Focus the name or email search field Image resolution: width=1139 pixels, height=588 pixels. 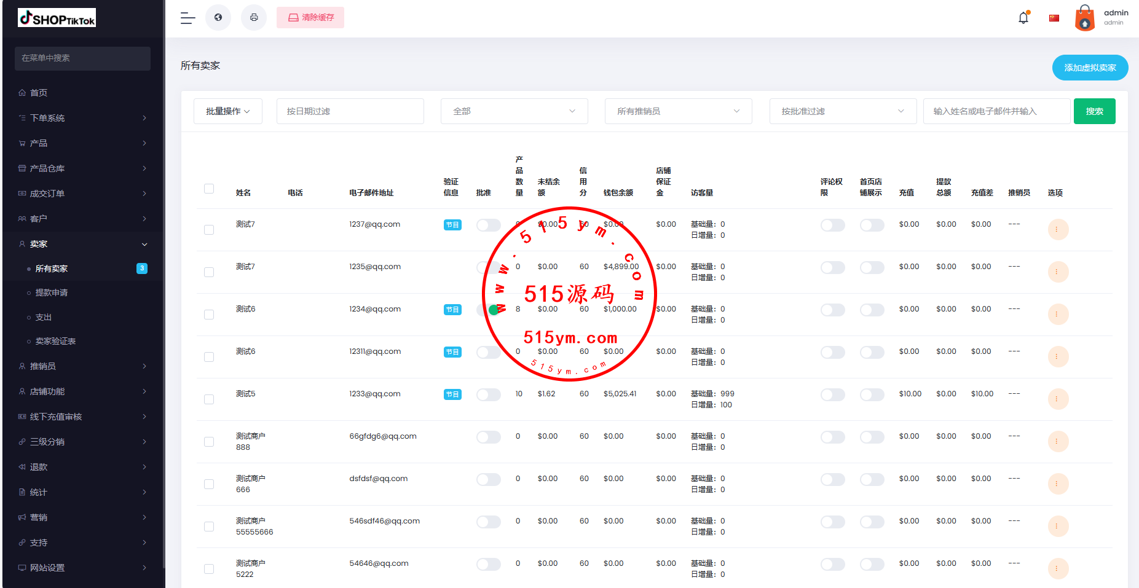(996, 111)
